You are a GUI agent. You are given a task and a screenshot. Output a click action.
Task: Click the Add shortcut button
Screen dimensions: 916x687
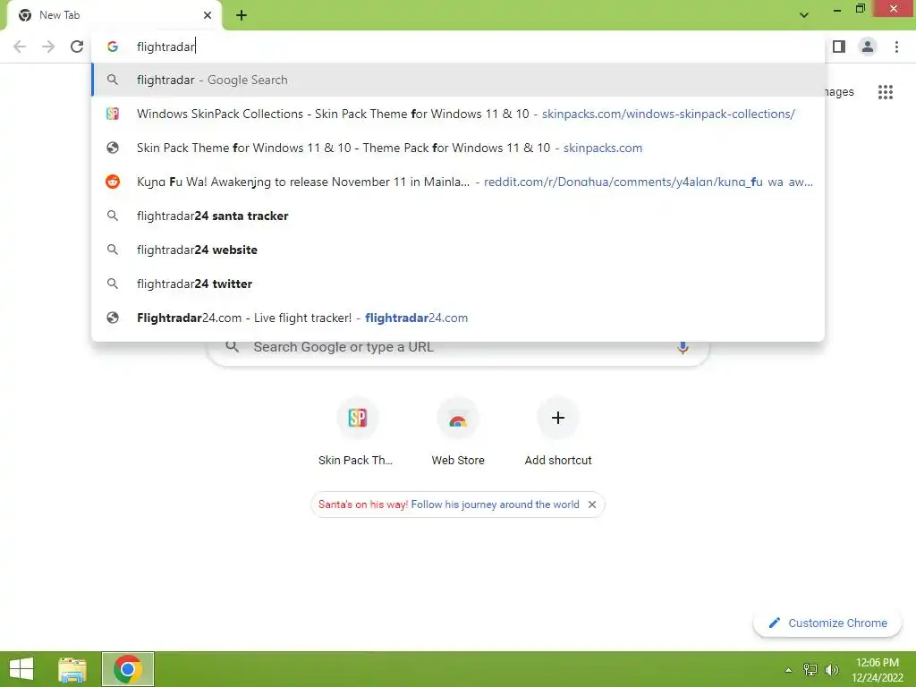[558, 432]
